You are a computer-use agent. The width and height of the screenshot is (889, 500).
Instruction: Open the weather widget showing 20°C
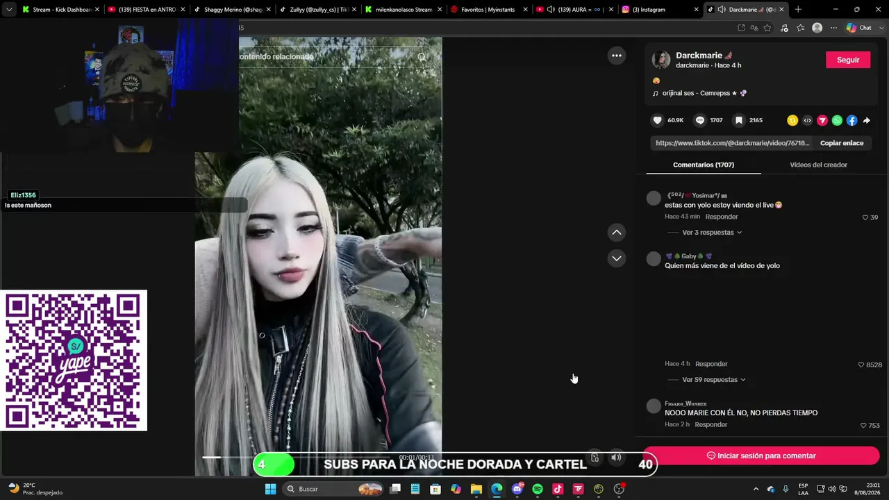[35, 489]
